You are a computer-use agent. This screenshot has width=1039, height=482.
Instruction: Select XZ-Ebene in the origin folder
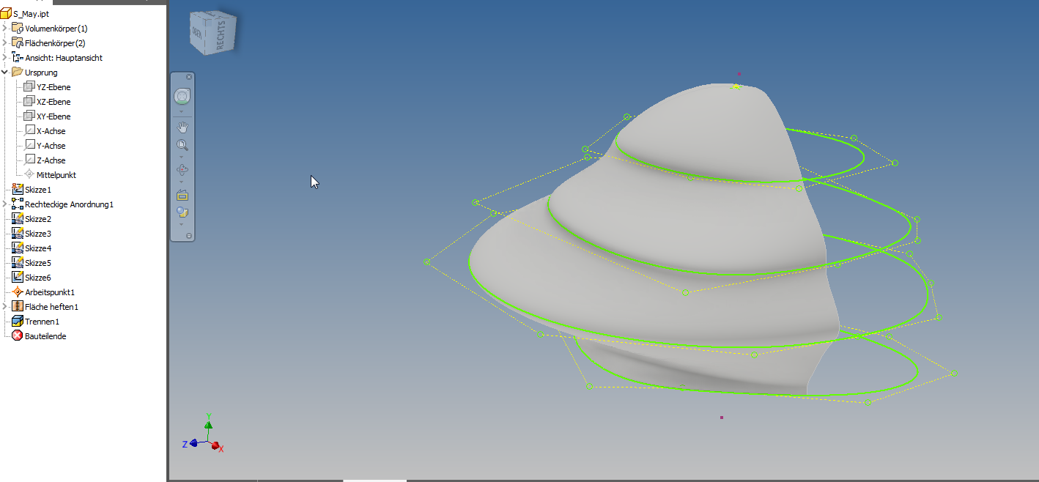(51, 101)
